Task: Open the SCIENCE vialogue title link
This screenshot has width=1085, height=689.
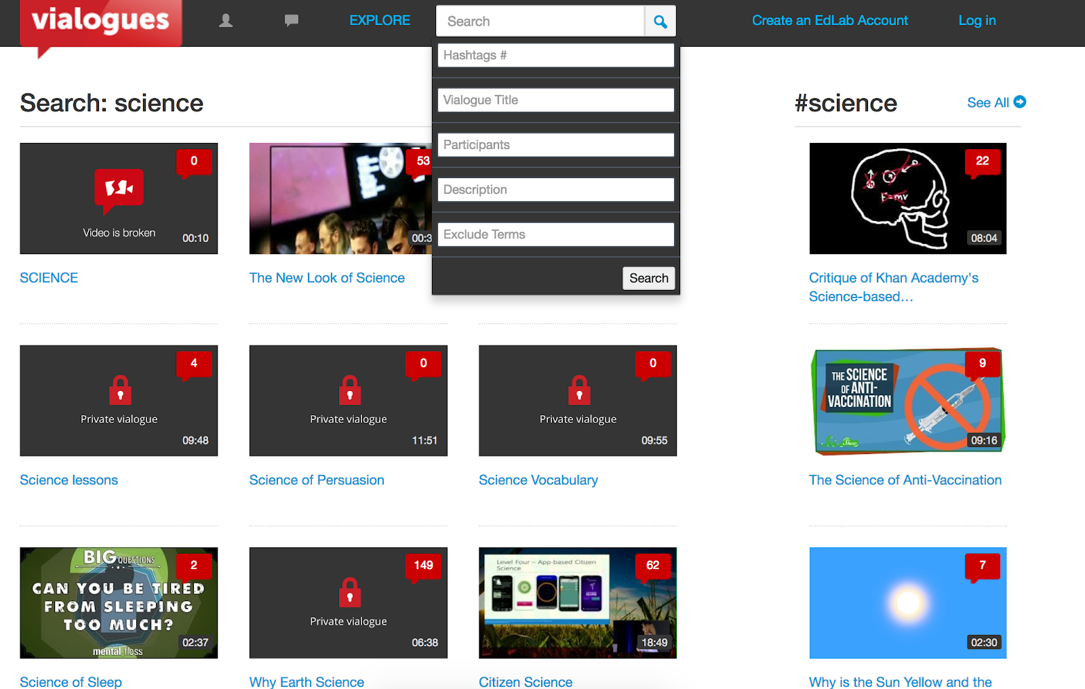Action: [49, 278]
